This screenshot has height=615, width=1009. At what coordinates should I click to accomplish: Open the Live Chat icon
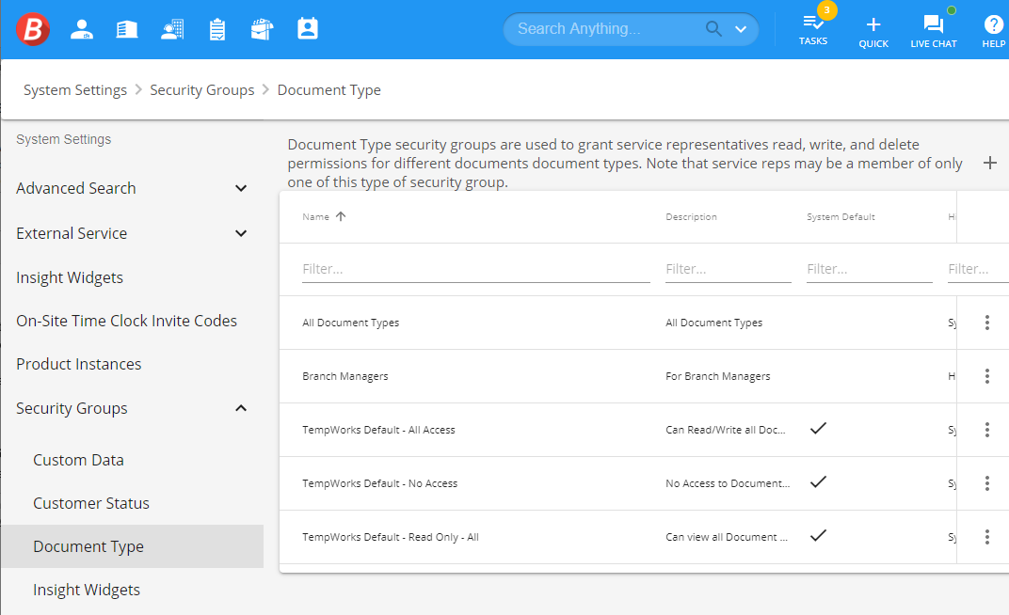click(933, 29)
